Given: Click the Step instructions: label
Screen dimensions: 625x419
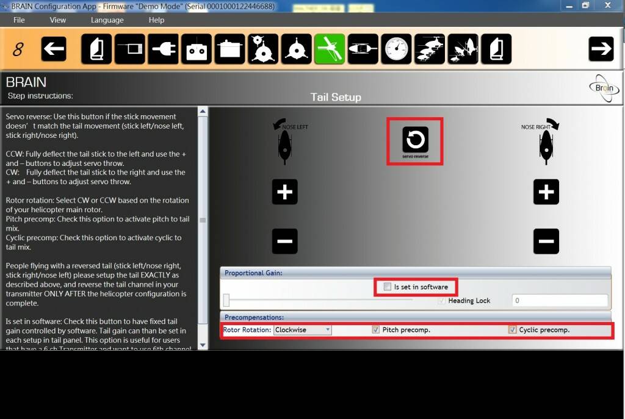Looking at the screenshot, I should pos(40,96).
